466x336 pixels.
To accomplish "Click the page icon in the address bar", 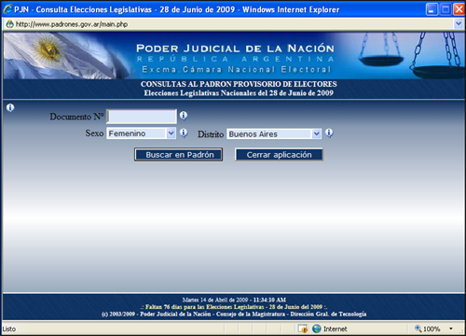I will (x=9, y=24).
